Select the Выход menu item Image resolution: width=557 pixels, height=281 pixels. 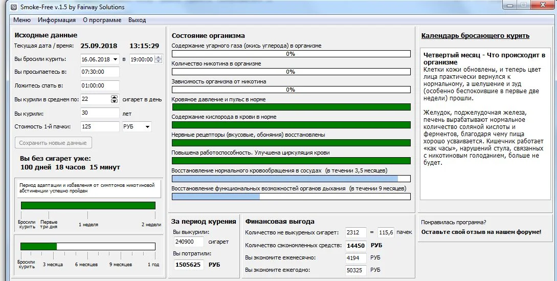(x=137, y=20)
